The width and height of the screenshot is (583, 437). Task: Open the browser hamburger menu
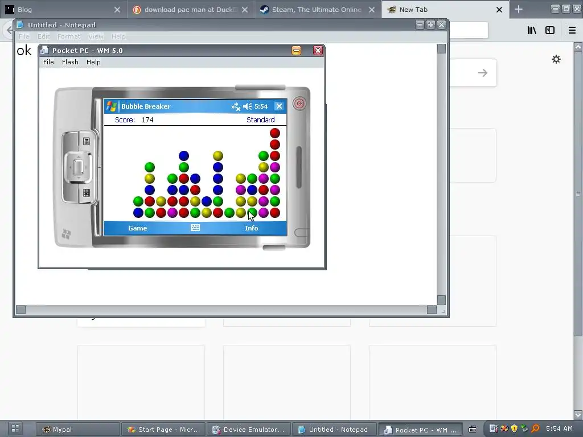(x=572, y=30)
